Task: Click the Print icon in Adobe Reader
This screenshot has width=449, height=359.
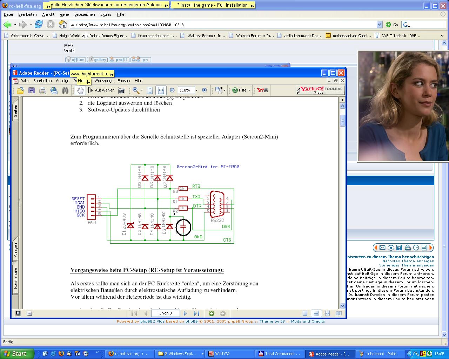Action: click(x=43, y=90)
